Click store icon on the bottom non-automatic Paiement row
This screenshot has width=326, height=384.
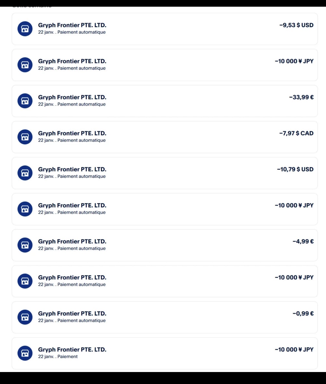pyautogui.click(x=25, y=353)
